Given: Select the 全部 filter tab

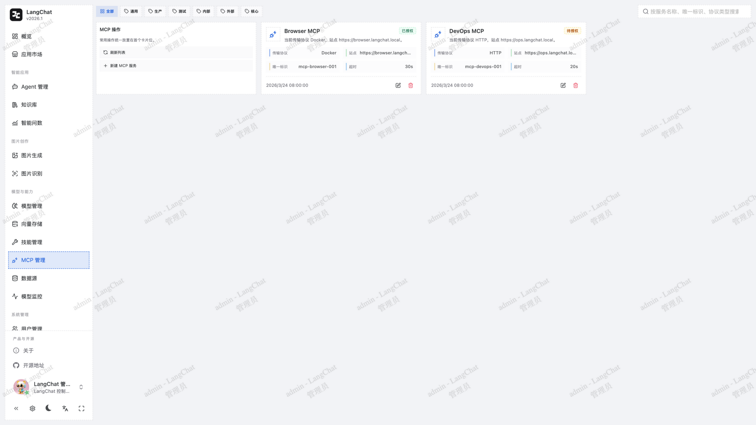Looking at the screenshot, I should [x=107, y=11].
